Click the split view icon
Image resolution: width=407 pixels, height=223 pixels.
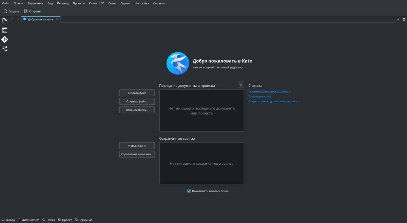[404, 19]
